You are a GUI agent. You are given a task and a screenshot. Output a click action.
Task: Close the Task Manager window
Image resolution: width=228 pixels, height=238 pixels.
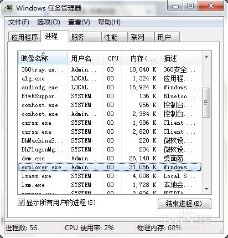[x=211, y=6]
